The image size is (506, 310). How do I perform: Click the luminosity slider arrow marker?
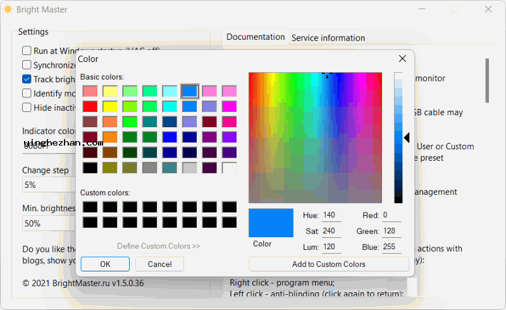[x=407, y=138]
